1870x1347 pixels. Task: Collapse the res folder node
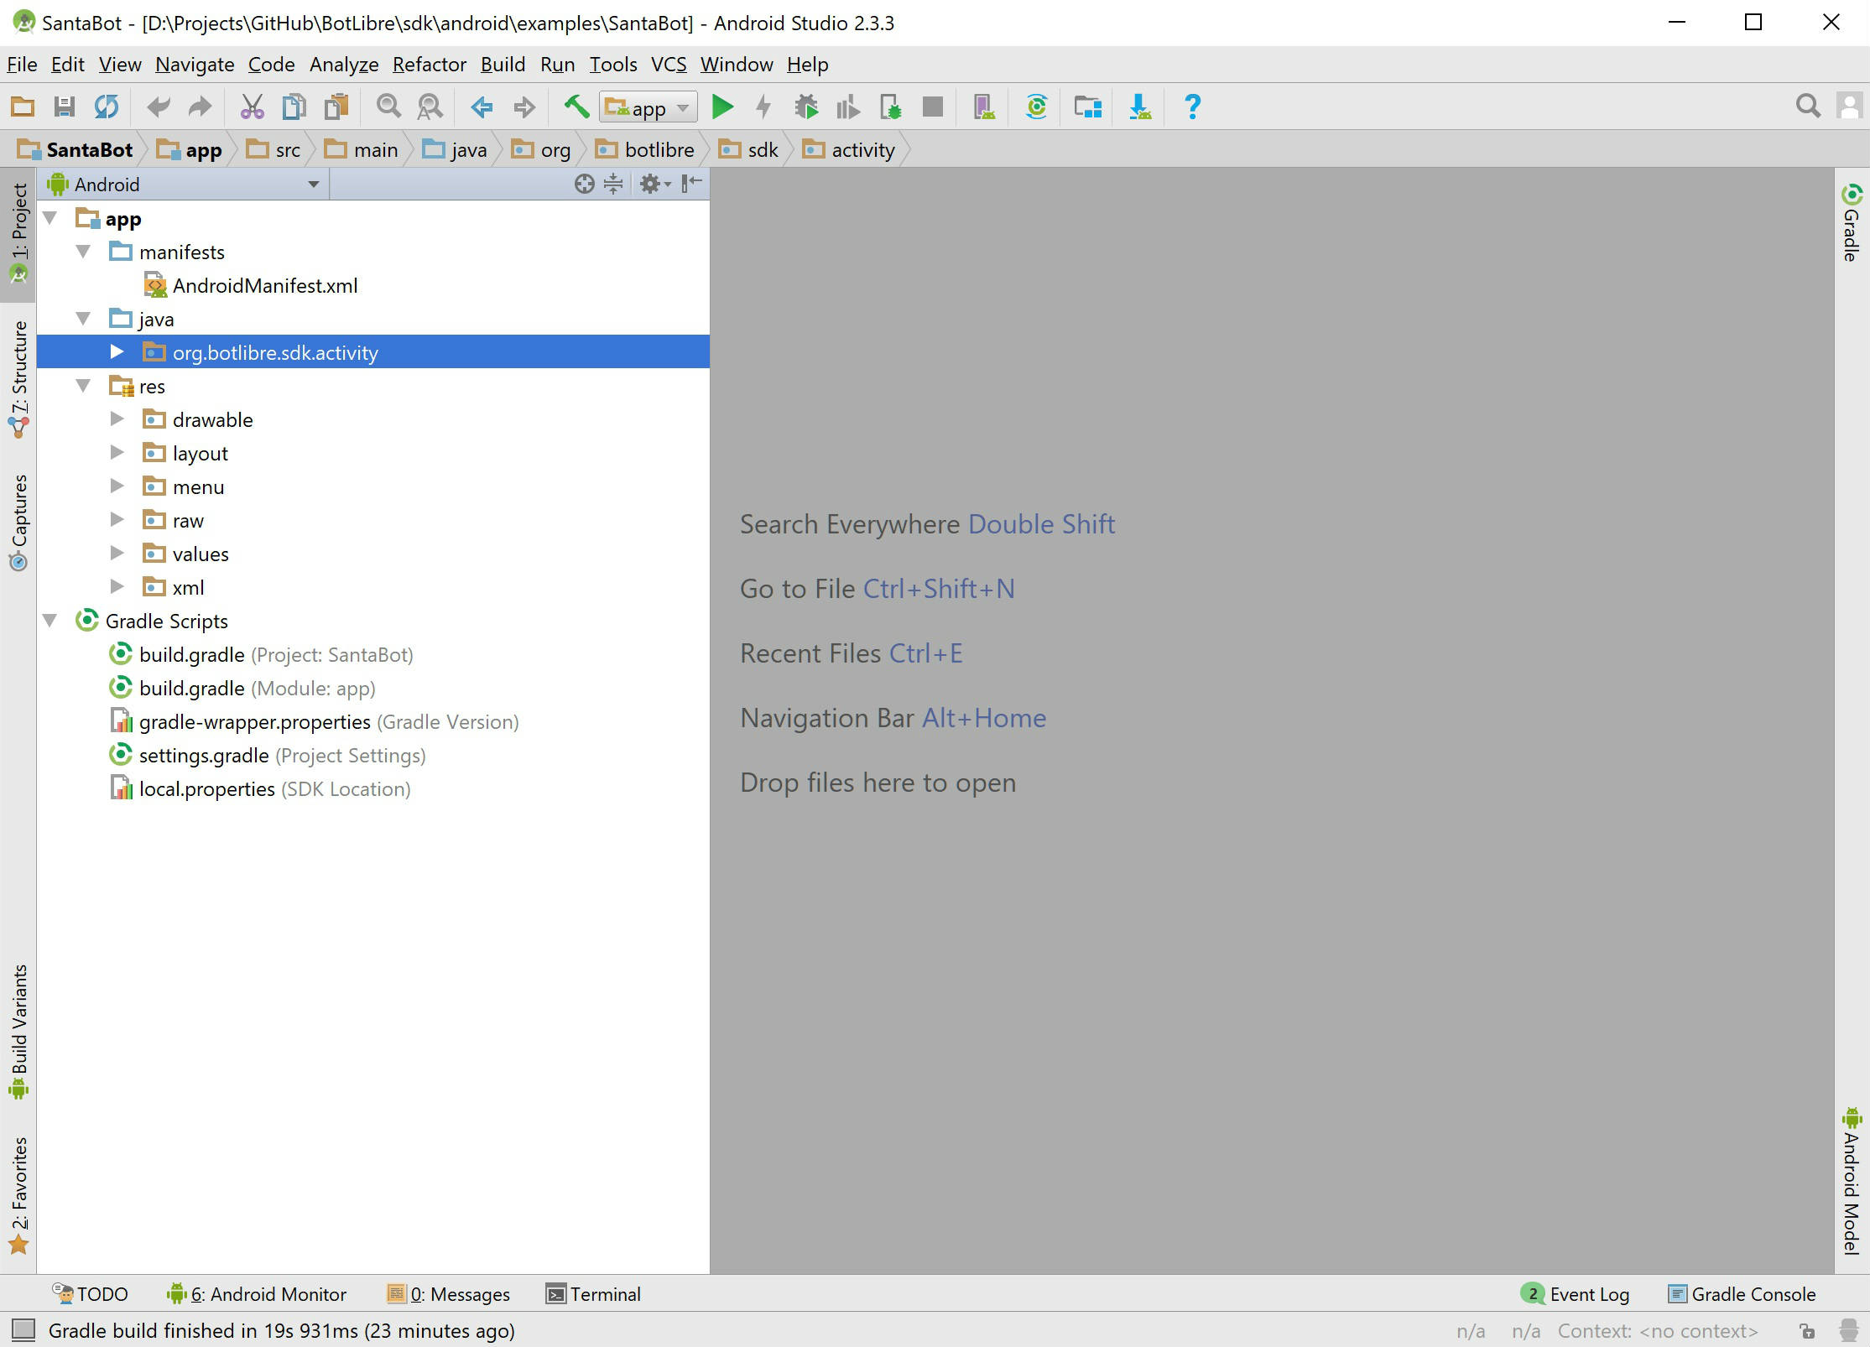(x=83, y=386)
